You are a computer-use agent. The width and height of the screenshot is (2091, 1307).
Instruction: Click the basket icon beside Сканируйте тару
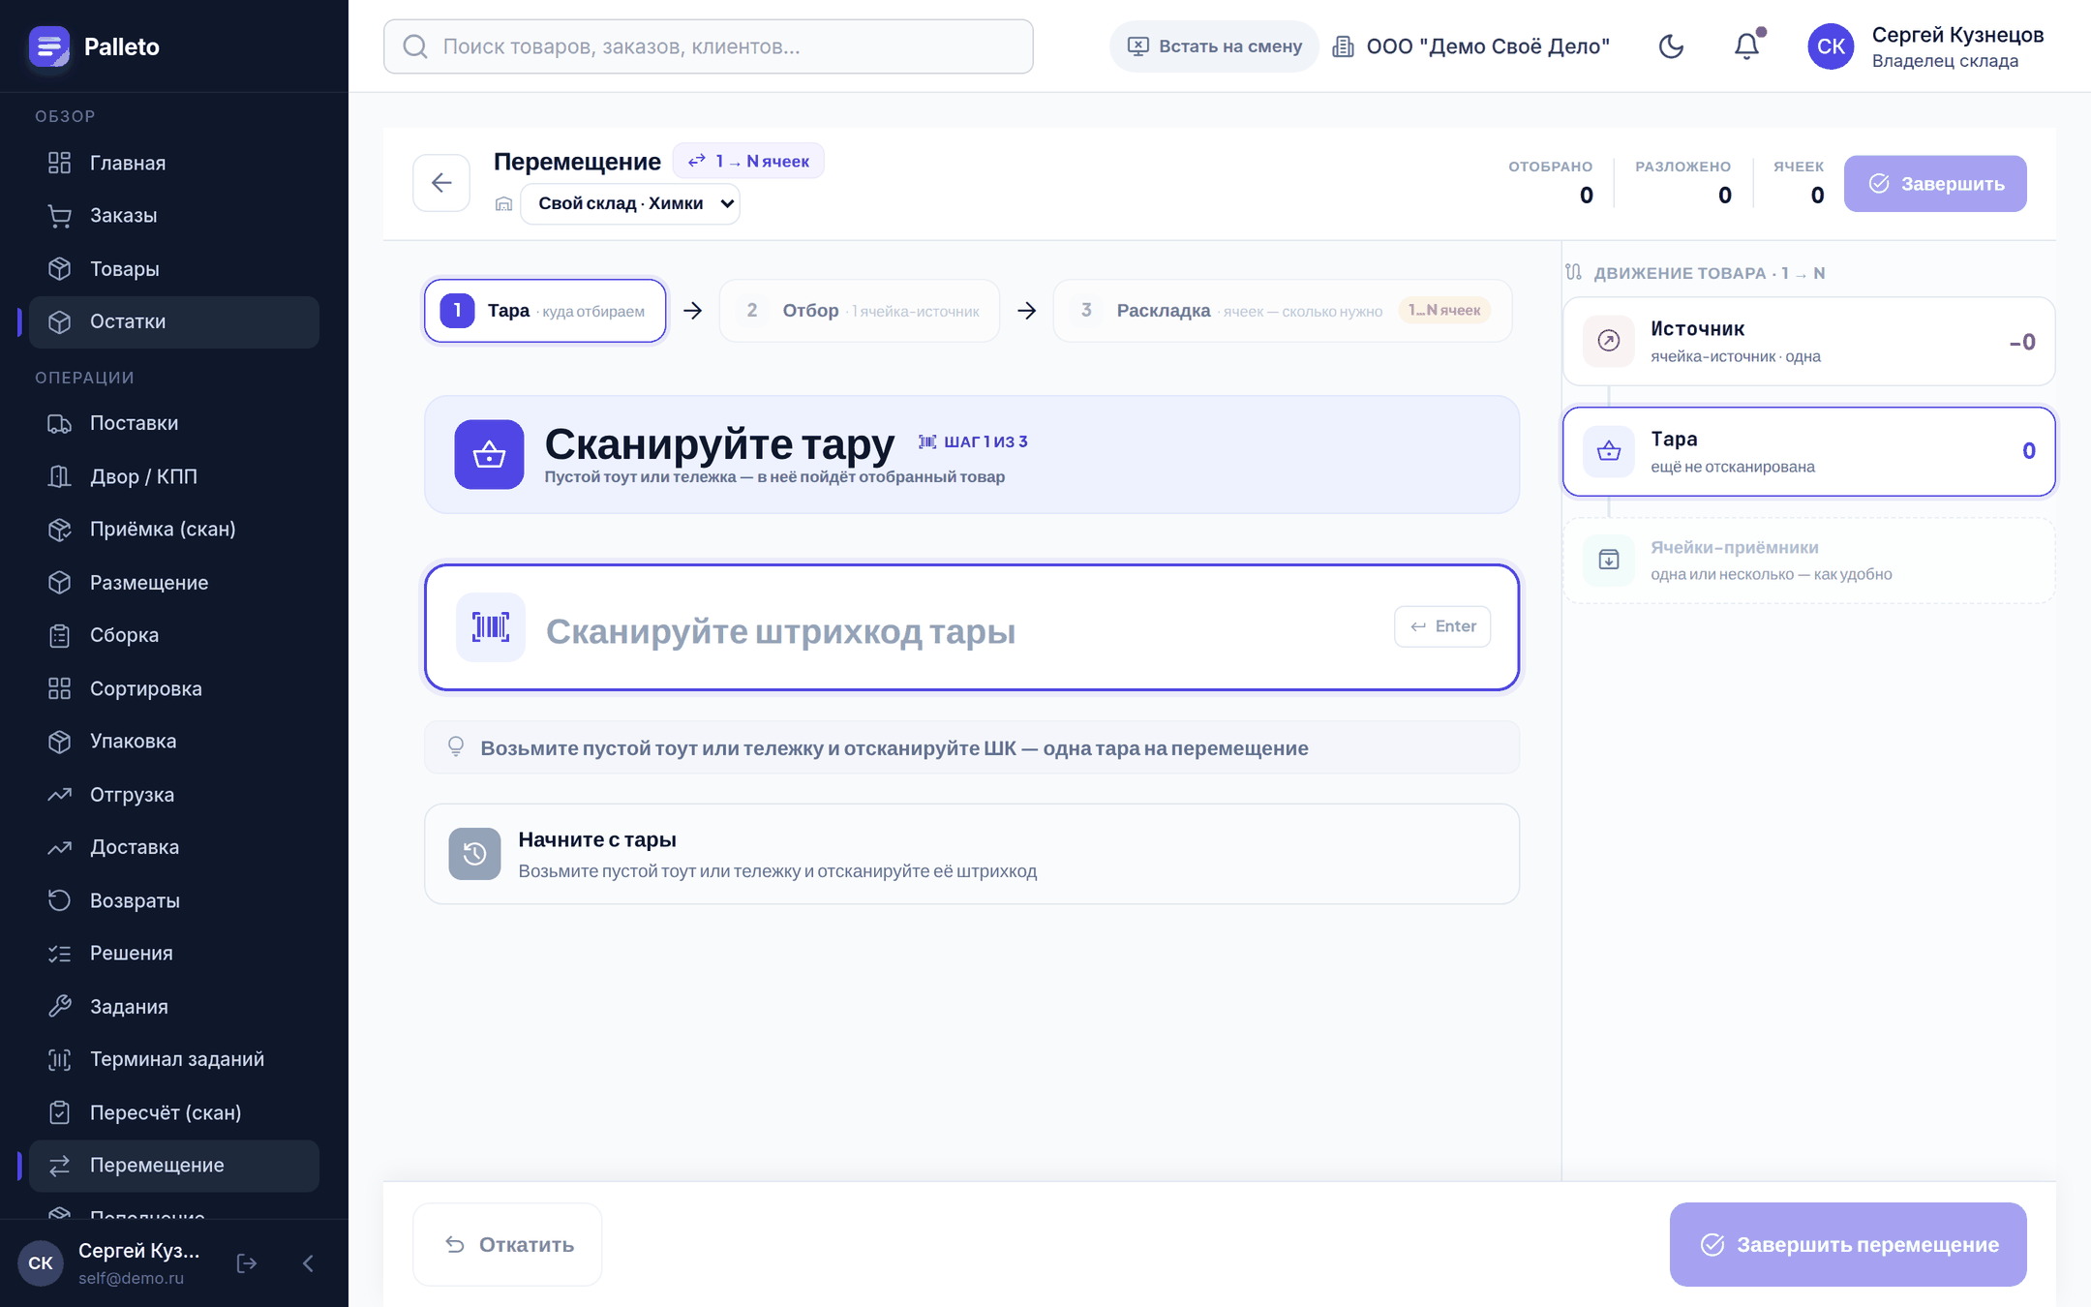(x=489, y=454)
